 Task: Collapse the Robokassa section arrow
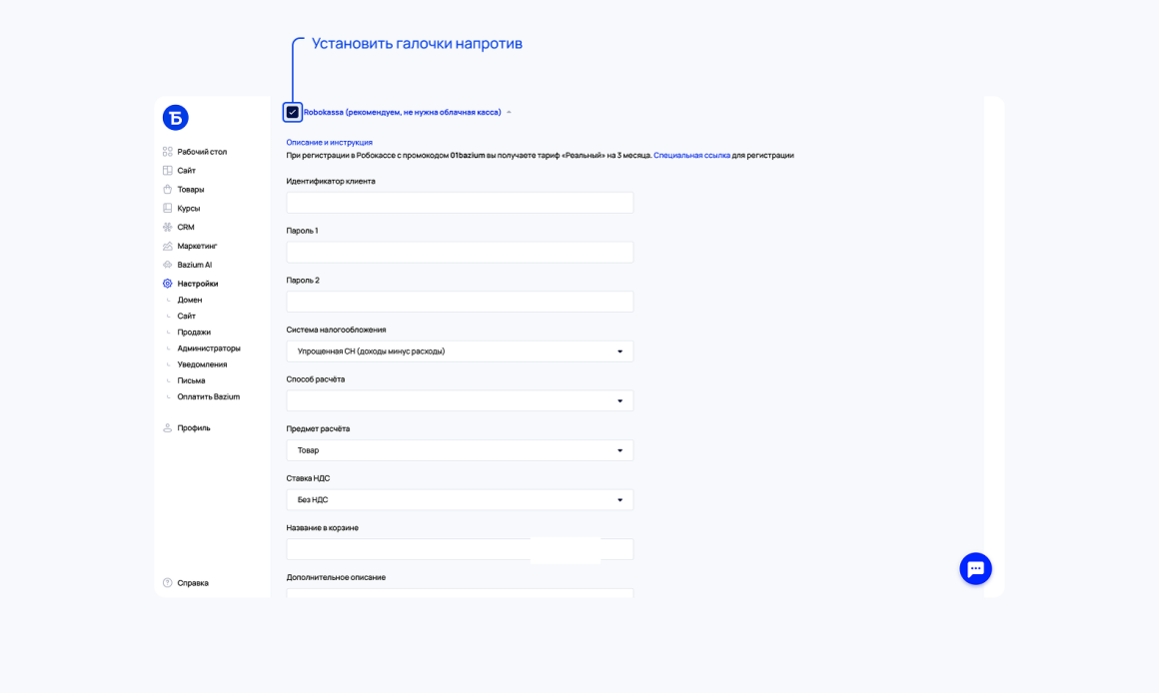click(x=509, y=112)
